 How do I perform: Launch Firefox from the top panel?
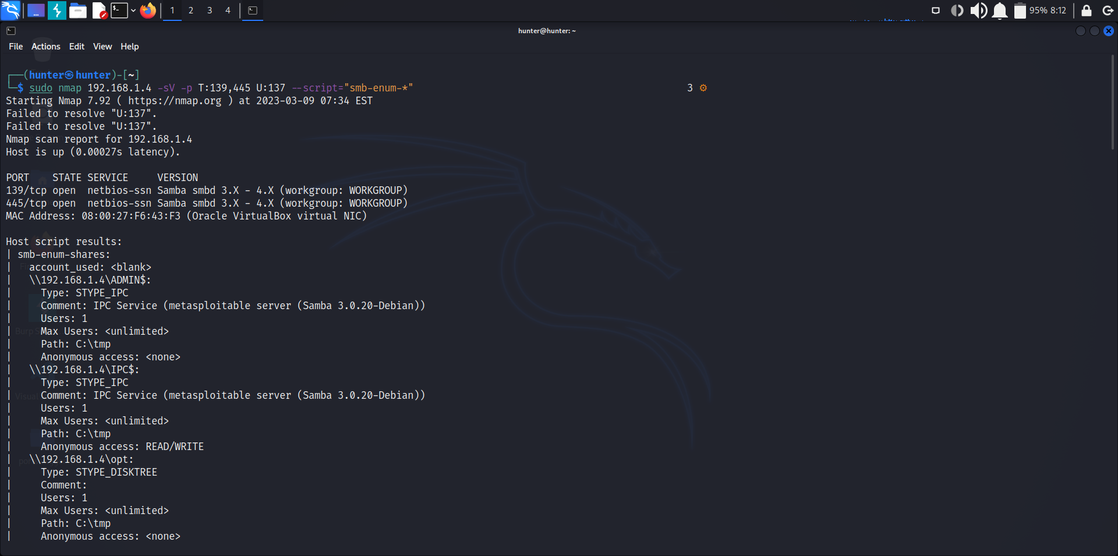(x=148, y=10)
